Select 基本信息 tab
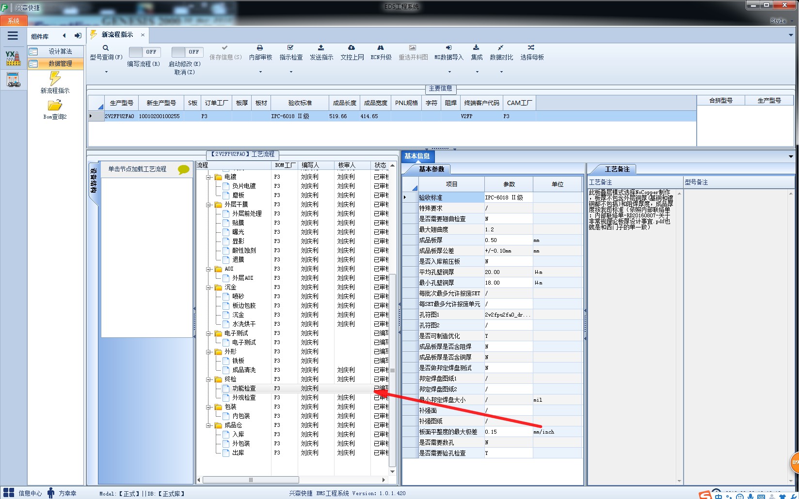Image resolution: width=799 pixels, height=499 pixels. click(417, 156)
